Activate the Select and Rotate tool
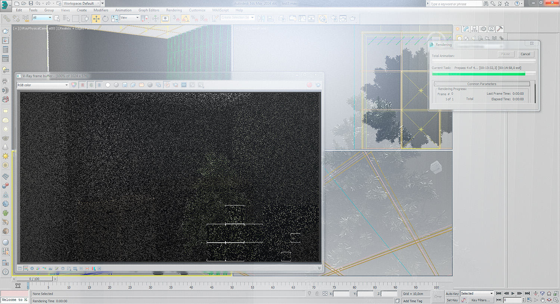This screenshot has width=560, height=304. click(105, 18)
